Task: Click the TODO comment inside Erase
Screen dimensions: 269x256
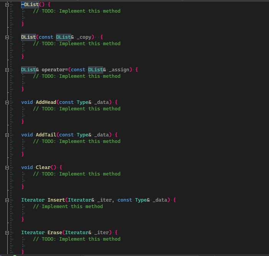Action: click(x=77, y=239)
